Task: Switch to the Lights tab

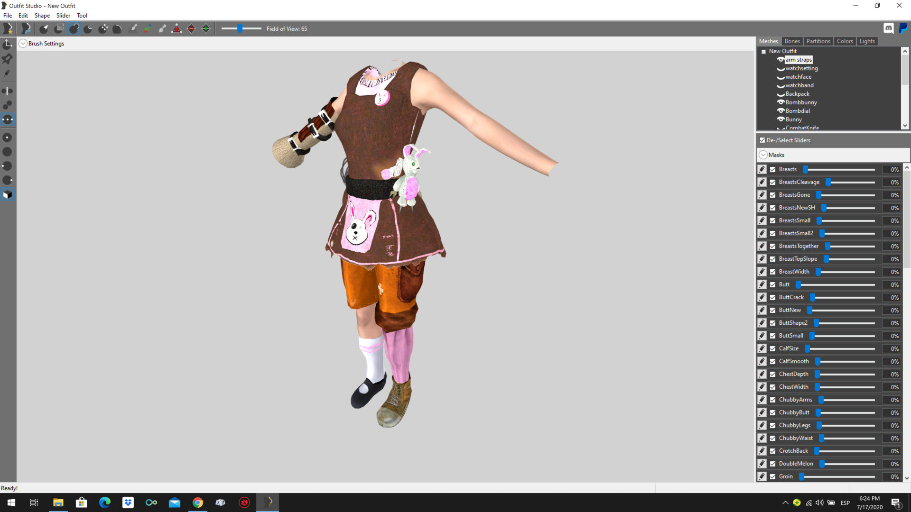Action: coord(867,41)
